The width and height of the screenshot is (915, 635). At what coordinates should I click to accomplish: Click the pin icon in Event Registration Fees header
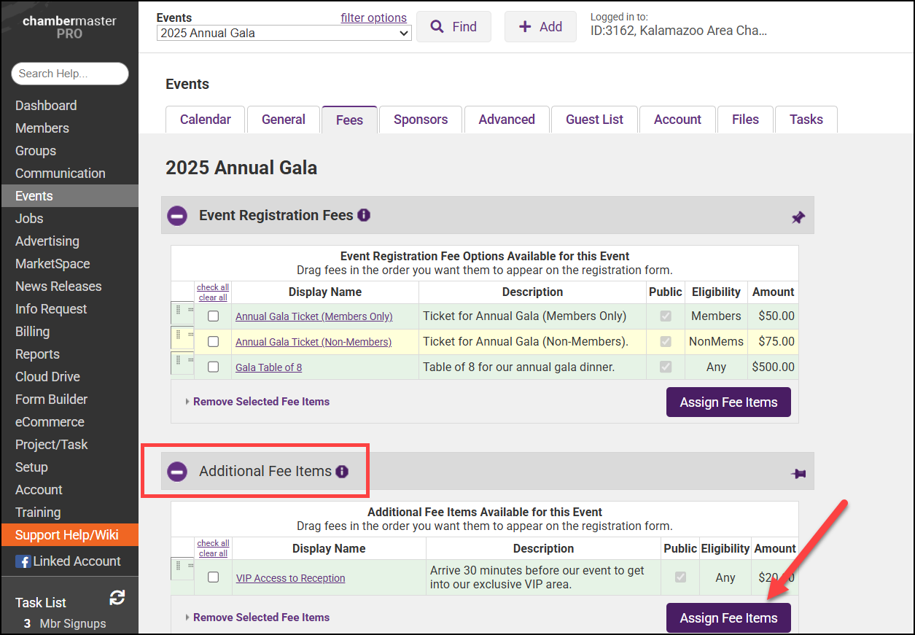coord(798,217)
